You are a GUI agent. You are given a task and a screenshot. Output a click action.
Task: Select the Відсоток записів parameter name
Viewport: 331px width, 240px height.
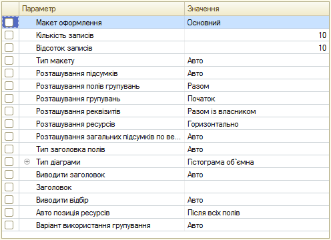coord(64,48)
